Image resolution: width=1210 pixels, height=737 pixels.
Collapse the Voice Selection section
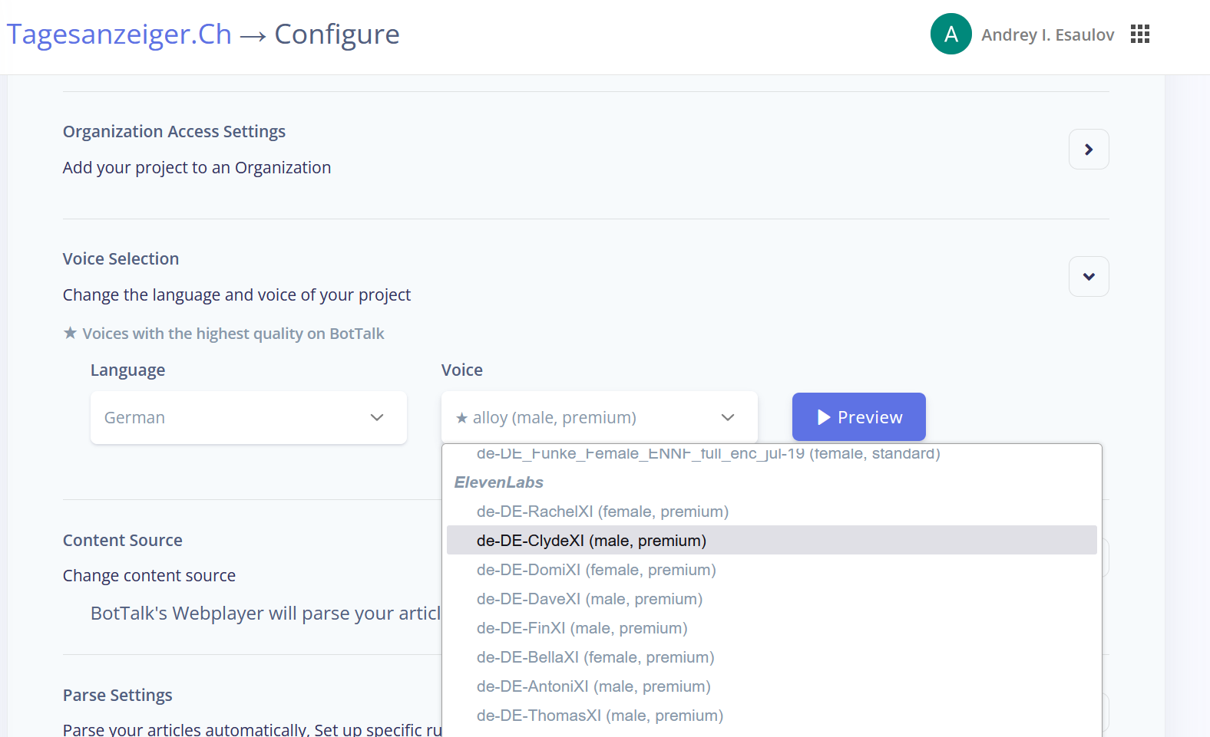click(1088, 277)
